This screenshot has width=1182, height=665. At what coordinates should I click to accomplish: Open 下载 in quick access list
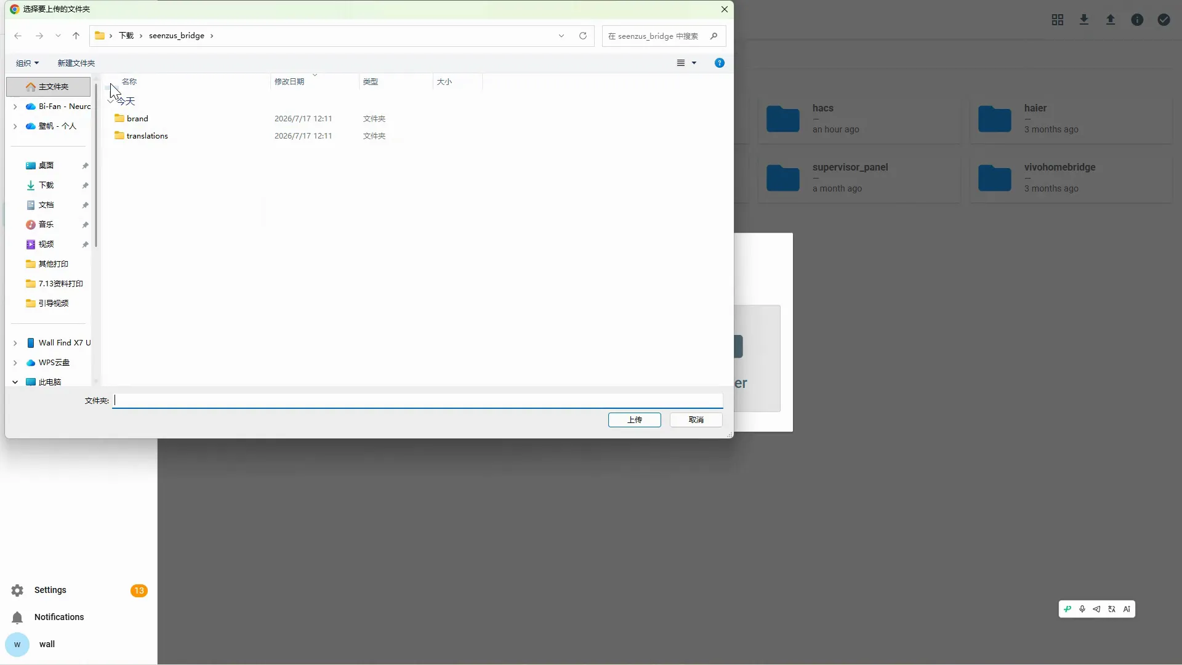pos(46,185)
